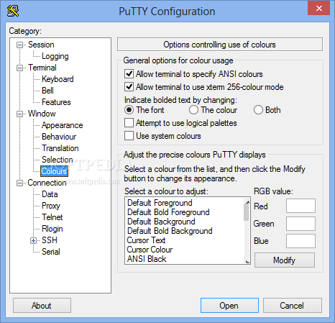Go to the Proxy settings page
Viewport: 335px width, 323px height.
[x=51, y=206]
